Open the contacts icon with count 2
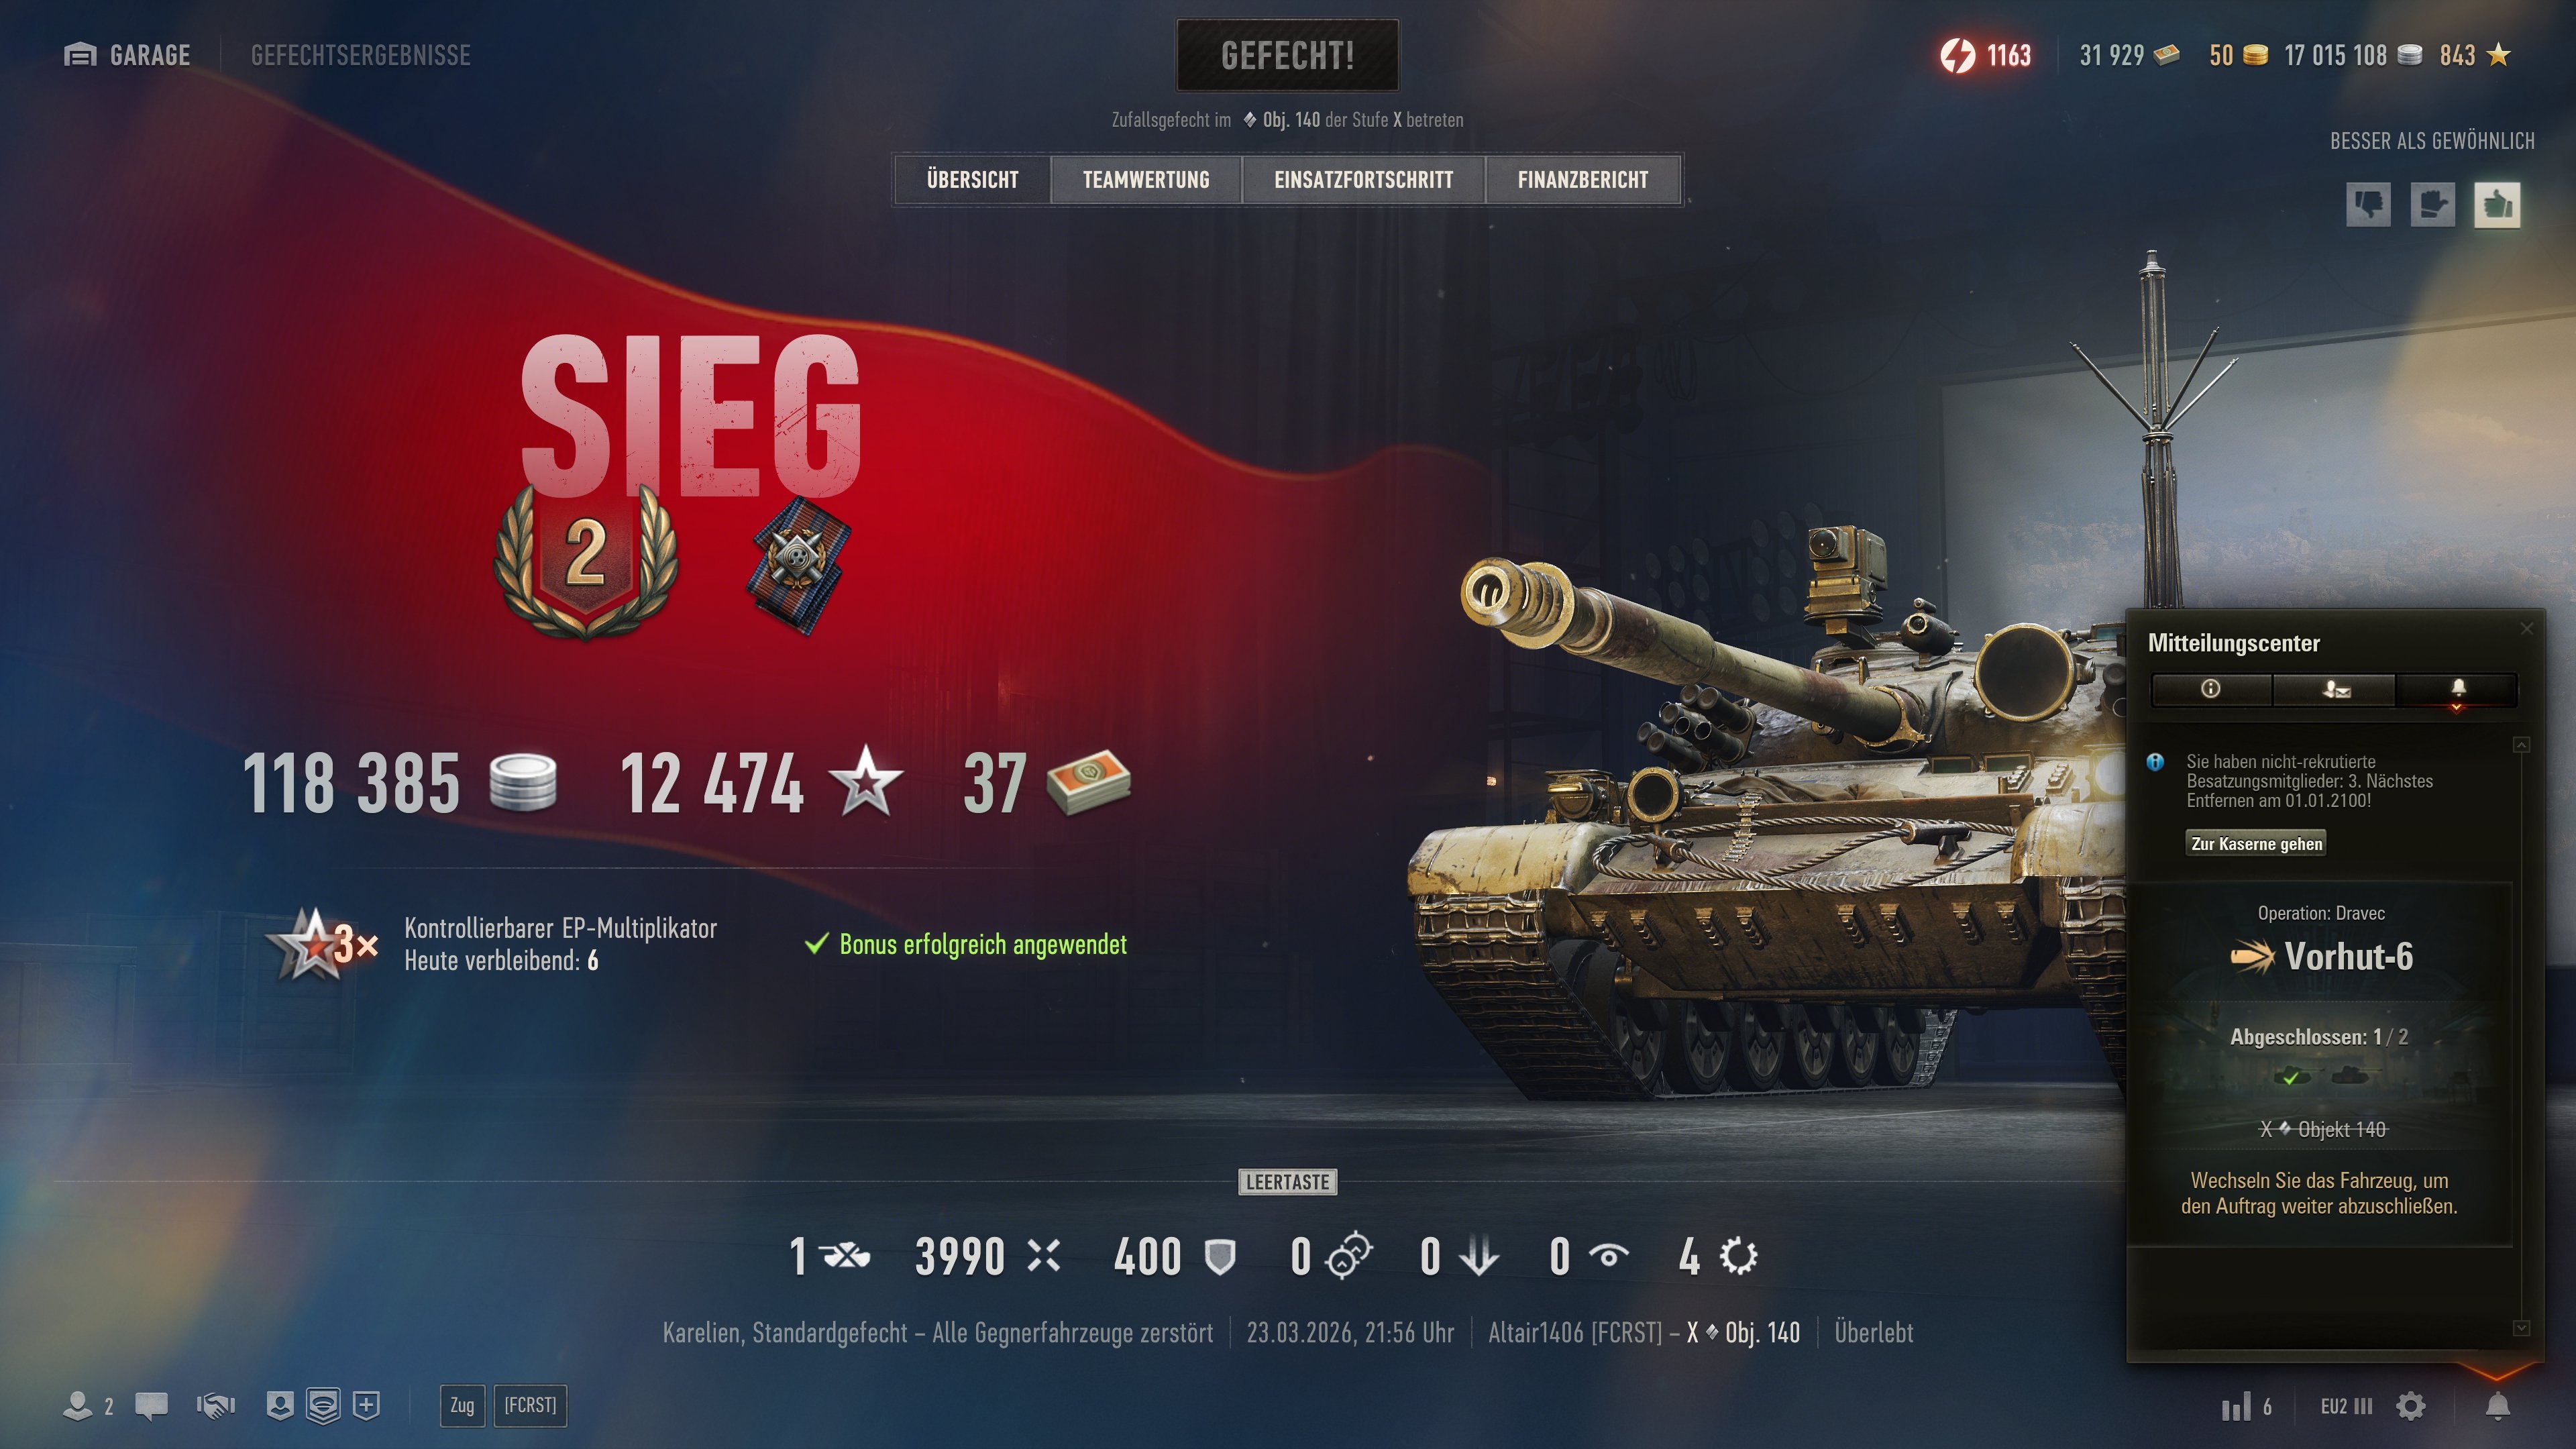The height and width of the screenshot is (1449, 2576). pos(88,1406)
